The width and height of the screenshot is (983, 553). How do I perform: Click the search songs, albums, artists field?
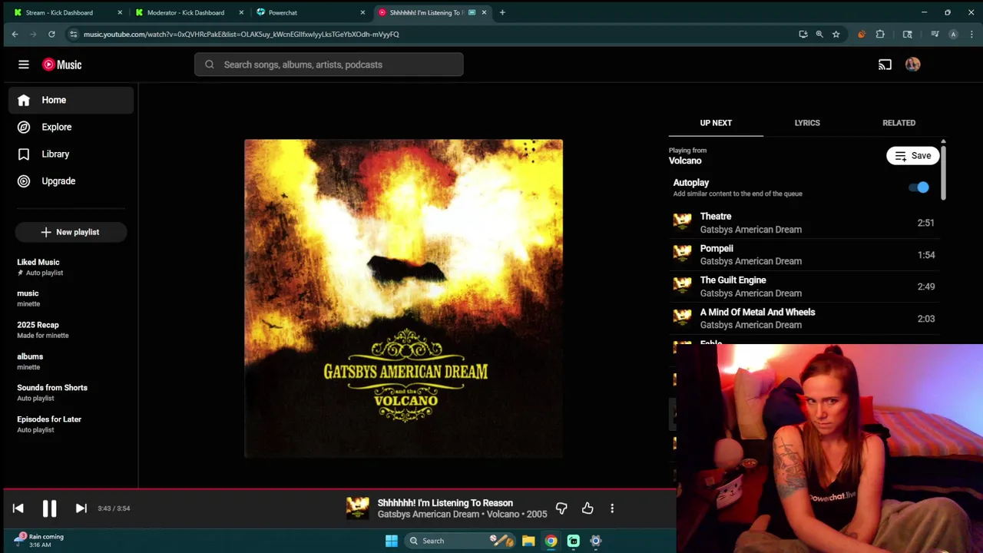329,65
